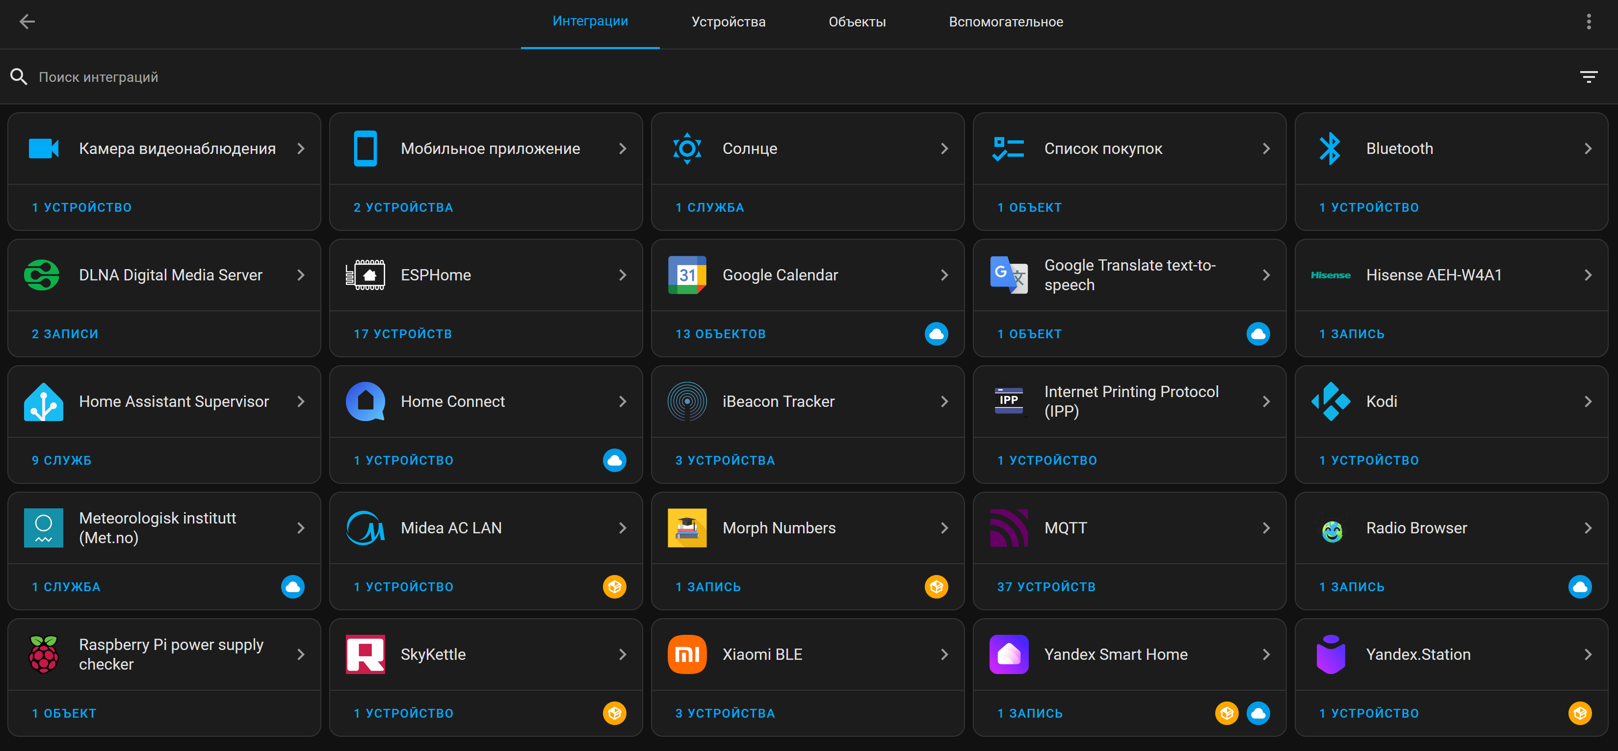Click custom integration badge on SkyKettle card
The image size is (1618, 751).
click(x=614, y=713)
